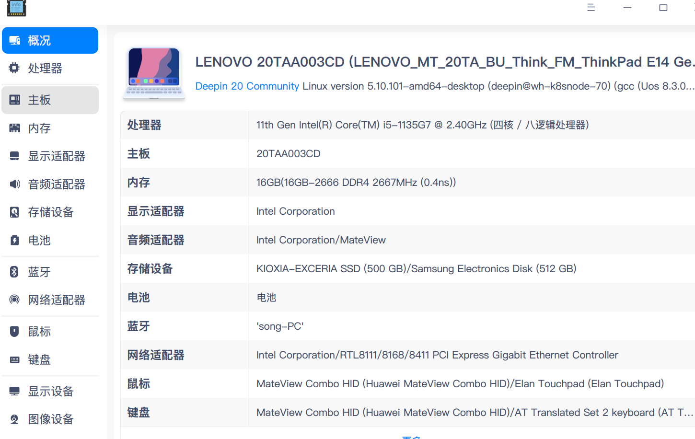695x439 pixels.
Task: Open 键盘 in the sidebar list
Action: pyautogui.click(x=50, y=359)
